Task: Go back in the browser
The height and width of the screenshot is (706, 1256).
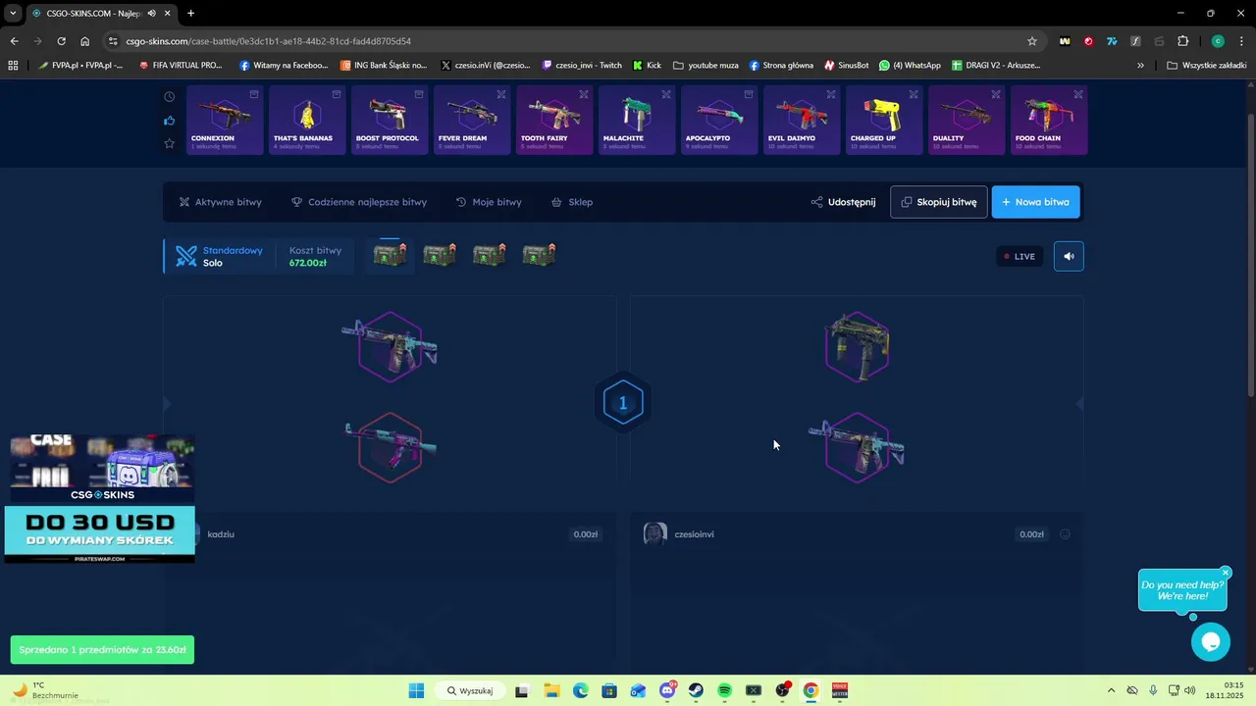Action: tap(14, 41)
